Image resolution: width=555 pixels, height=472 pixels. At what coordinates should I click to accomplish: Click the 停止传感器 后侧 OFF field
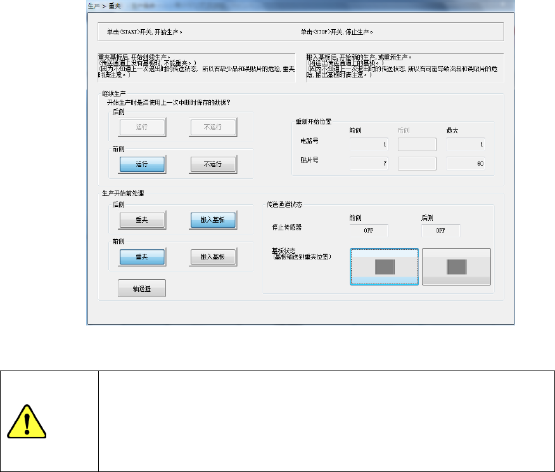coord(441,230)
